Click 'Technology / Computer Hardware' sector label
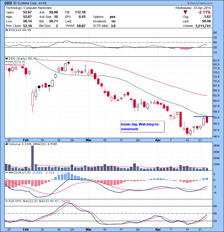 click(x=29, y=8)
